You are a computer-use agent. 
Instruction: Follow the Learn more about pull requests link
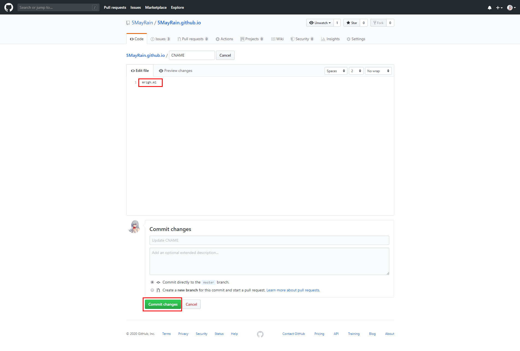pyautogui.click(x=293, y=290)
